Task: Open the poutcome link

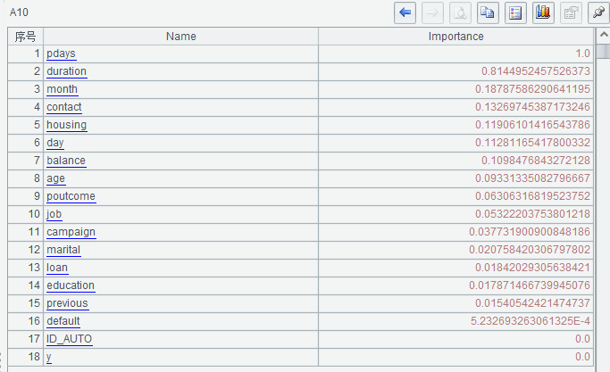Action: (71, 196)
